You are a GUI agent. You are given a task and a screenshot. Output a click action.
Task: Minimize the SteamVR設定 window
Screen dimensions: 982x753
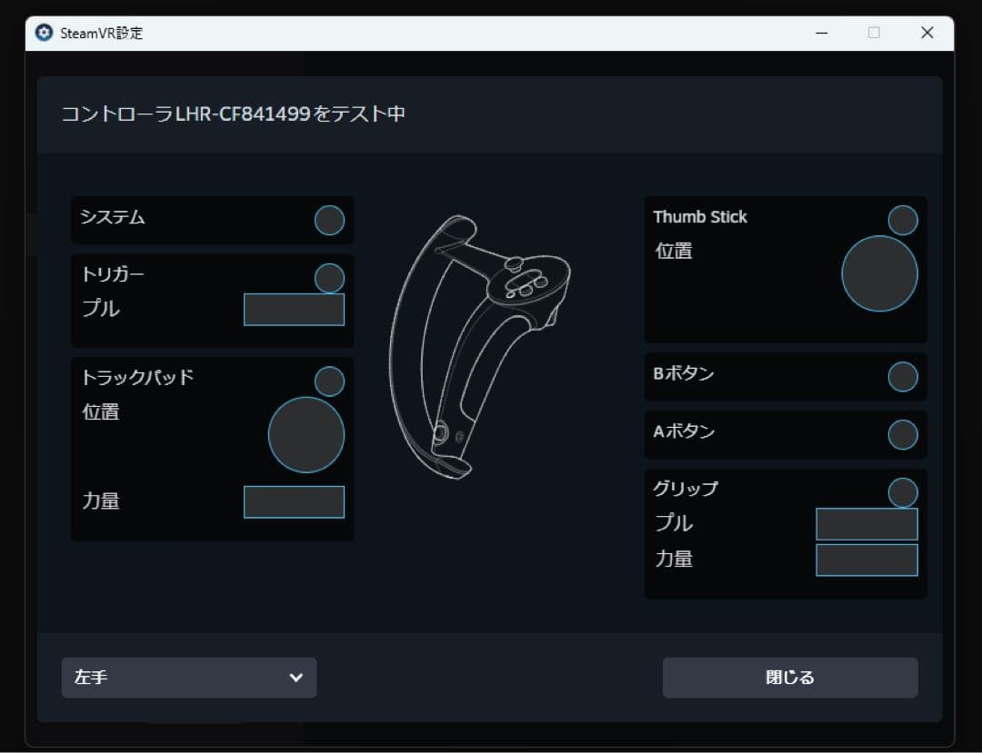[822, 33]
